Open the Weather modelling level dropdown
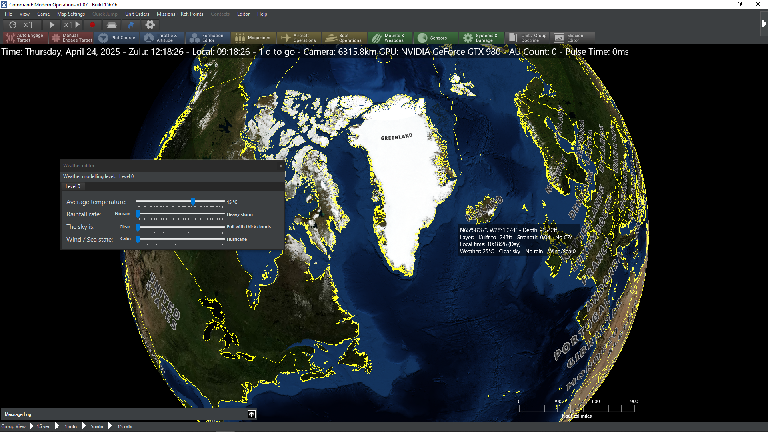Image resolution: width=768 pixels, height=432 pixels. tap(128, 176)
